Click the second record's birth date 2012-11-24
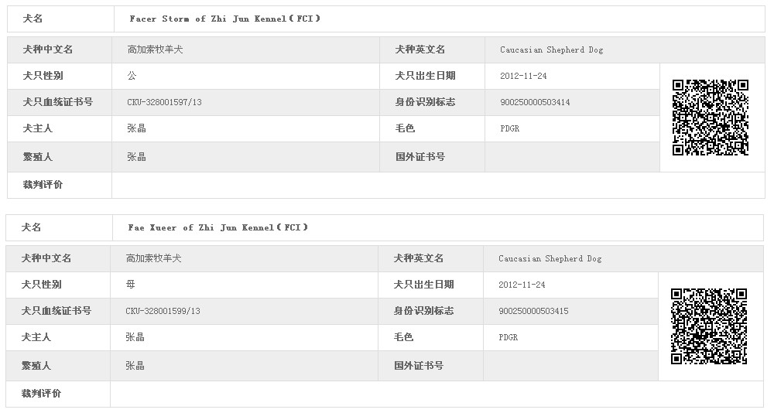The width and height of the screenshot is (774, 413). pos(522,285)
